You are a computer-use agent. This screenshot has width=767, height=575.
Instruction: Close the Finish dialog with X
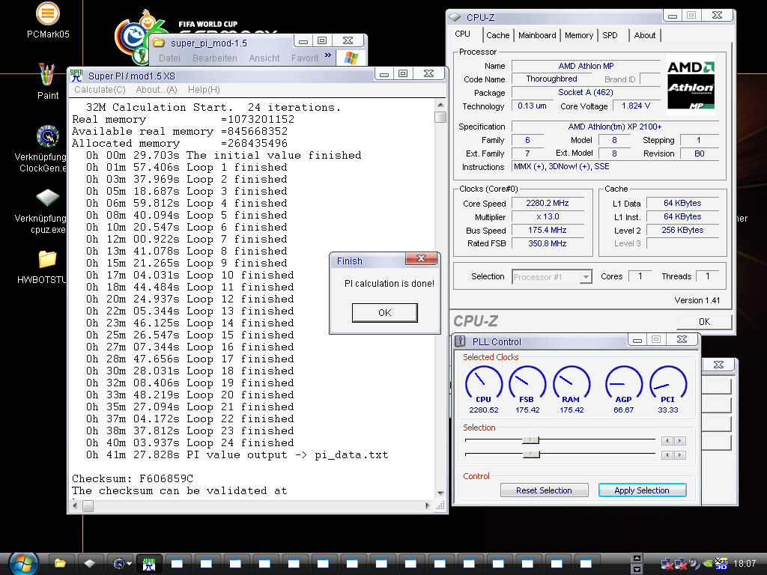(x=421, y=258)
